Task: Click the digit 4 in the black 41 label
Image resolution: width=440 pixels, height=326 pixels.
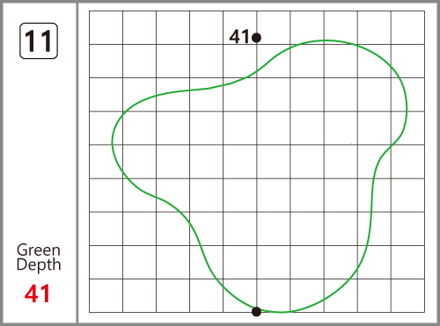Action: (x=235, y=37)
